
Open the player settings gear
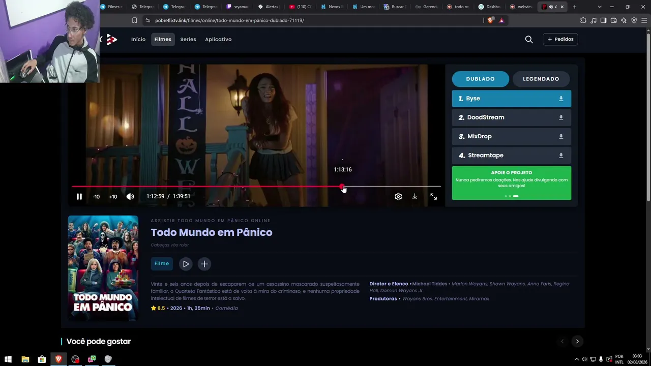click(398, 197)
